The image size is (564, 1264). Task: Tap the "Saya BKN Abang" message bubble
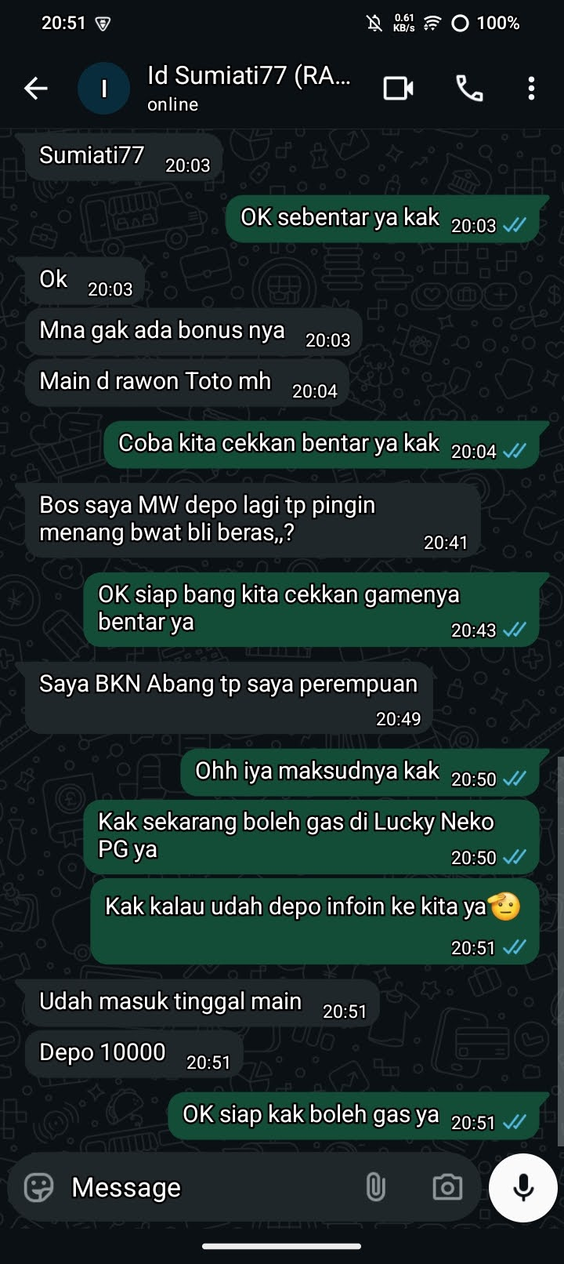[229, 698]
